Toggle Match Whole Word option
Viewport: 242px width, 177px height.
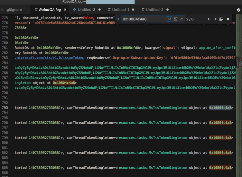click(175, 19)
